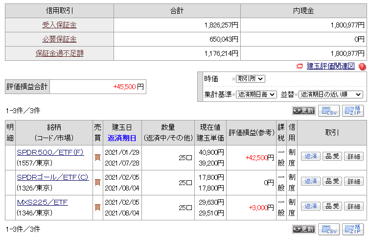Refresh with the upper 更新 button
Image resolution: width=370 pixels, height=238 pixels.
click(304, 111)
